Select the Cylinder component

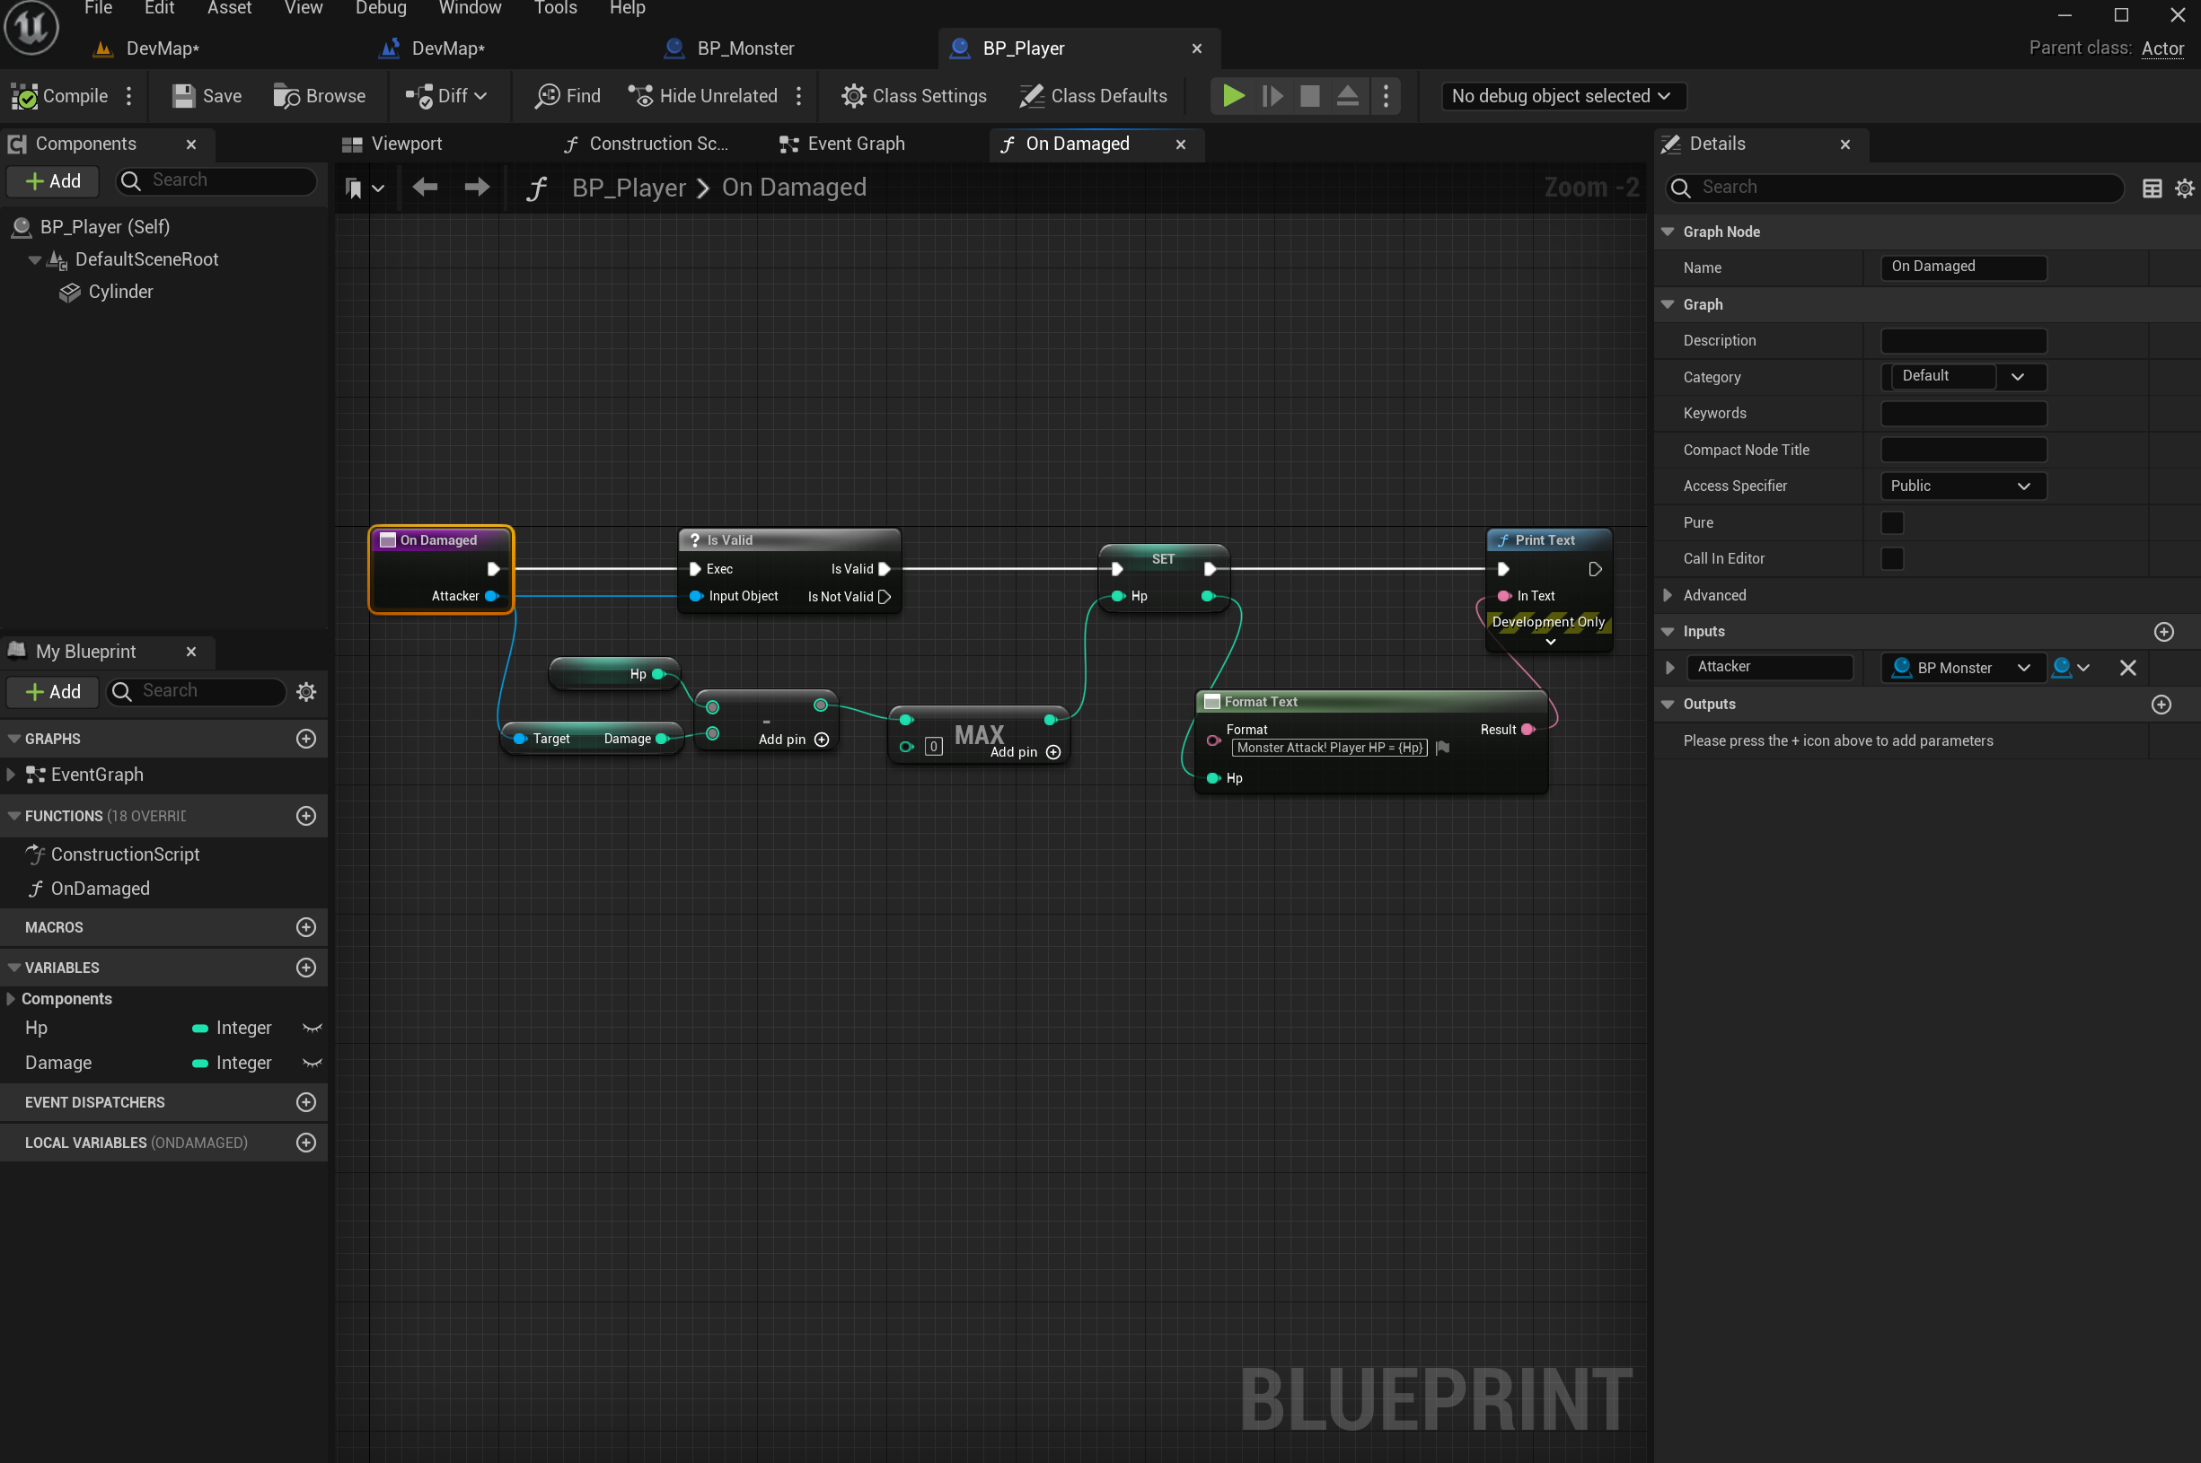pyautogui.click(x=120, y=292)
